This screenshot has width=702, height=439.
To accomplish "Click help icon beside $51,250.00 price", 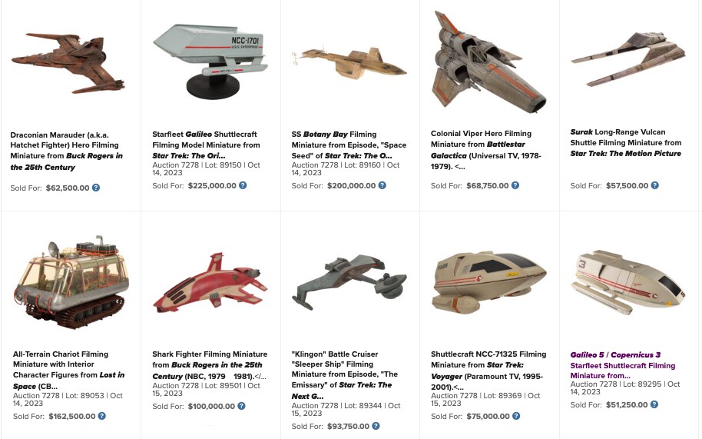I will click(x=654, y=404).
